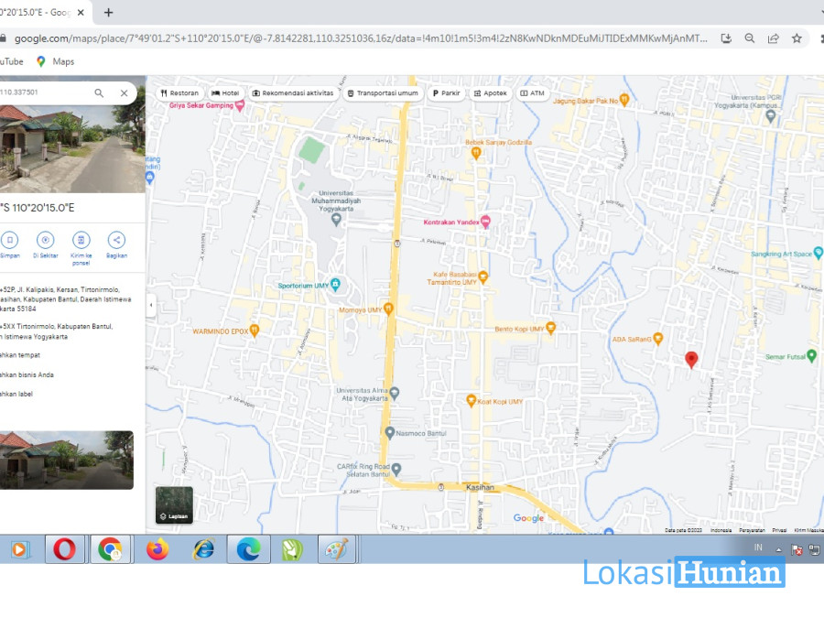Viewport: 824px width, 618px height.
Task: Click the coordinates search input field
Action: (x=45, y=92)
